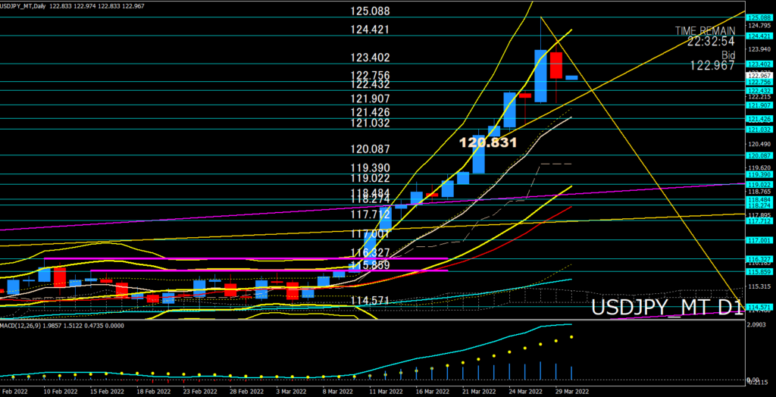Click the 22:32:54 countdown timer text
The image size is (776, 397).
coord(711,42)
